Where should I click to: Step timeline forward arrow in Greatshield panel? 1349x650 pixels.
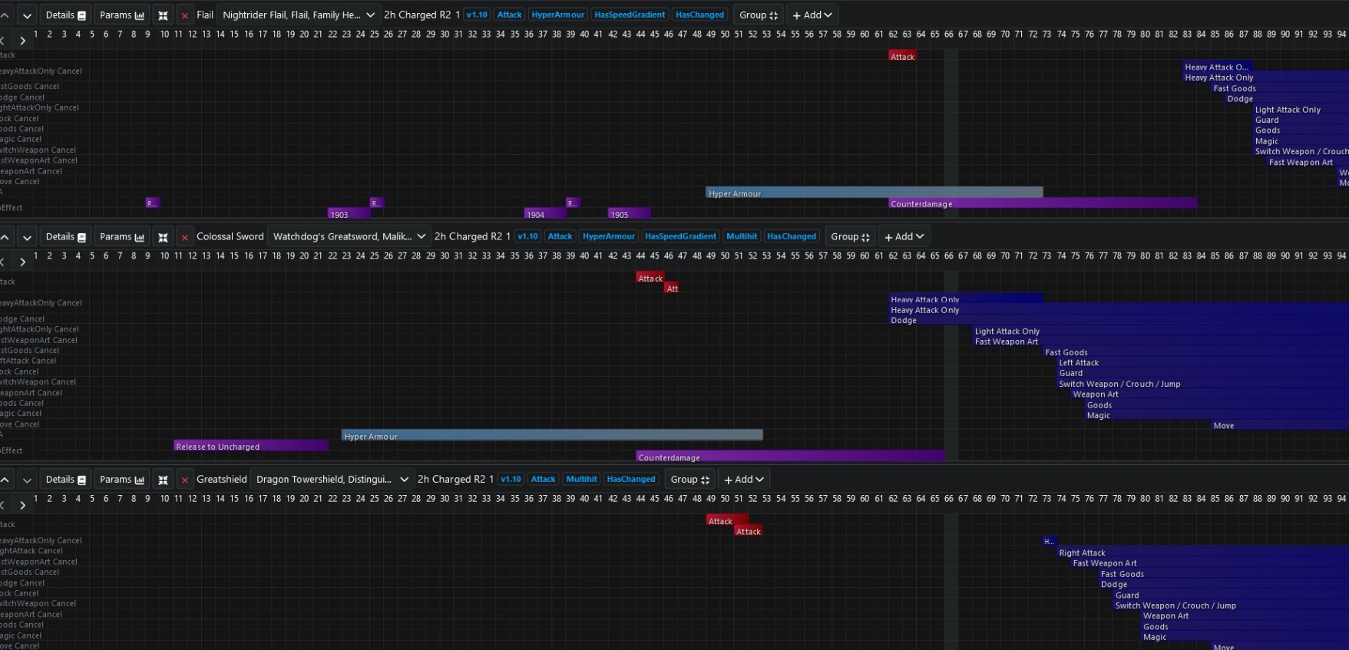click(22, 505)
